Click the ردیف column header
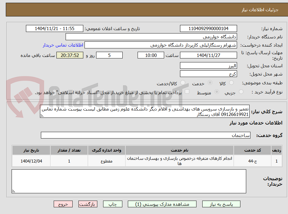Image resolution: width=288 pixels, height=214 pixels. tap(277, 150)
